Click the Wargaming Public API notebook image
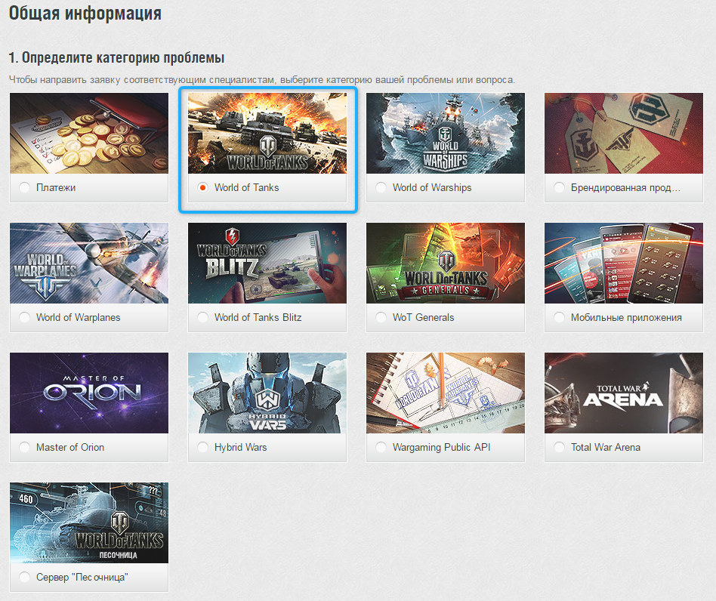 click(445, 393)
